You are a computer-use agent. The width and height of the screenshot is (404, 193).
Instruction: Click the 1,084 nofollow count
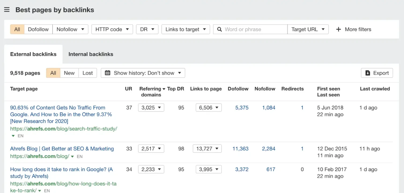269,108
